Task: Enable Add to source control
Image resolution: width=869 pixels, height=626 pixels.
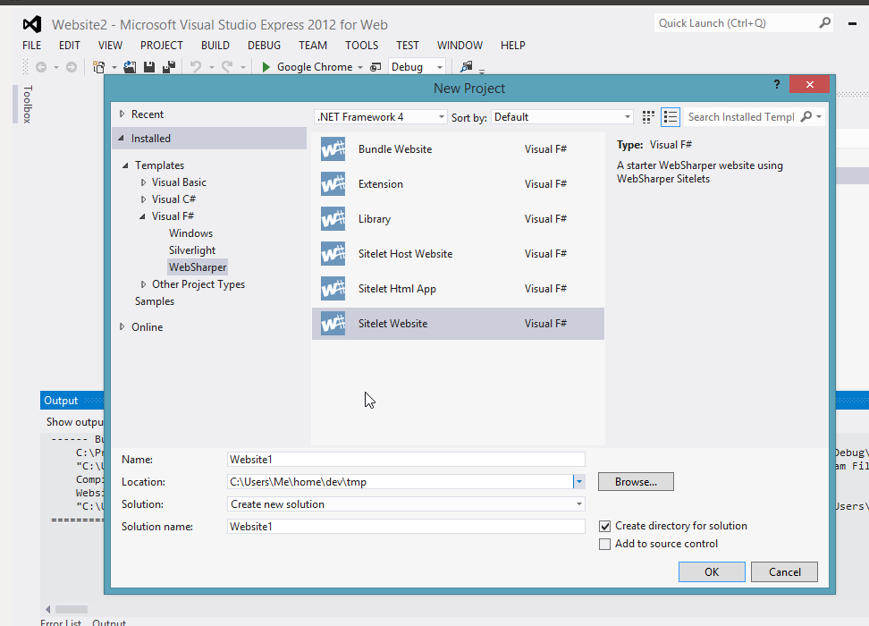Action: [605, 543]
